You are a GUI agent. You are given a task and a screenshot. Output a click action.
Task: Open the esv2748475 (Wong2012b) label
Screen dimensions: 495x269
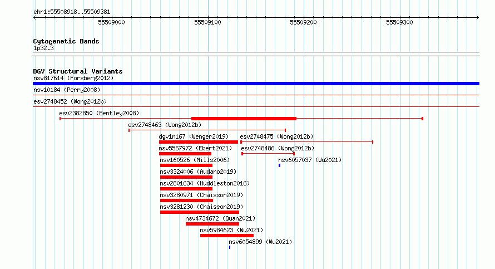[276, 136]
